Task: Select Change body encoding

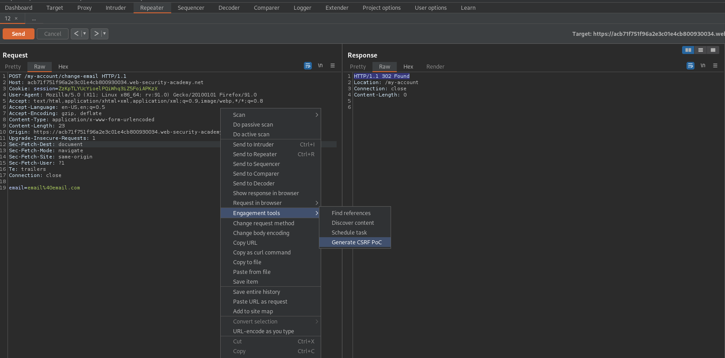Action: point(271,233)
